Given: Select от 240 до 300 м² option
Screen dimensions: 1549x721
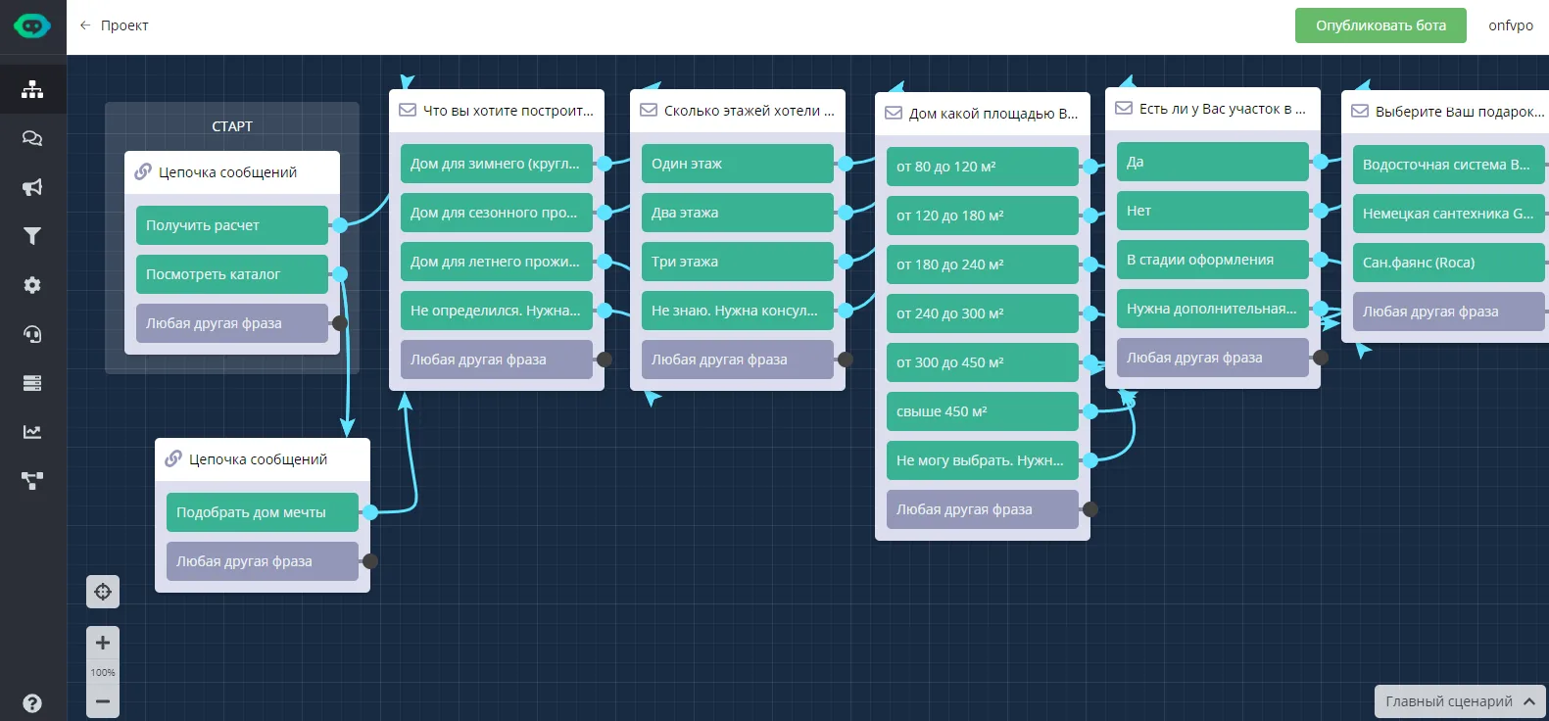Looking at the screenshot, I should [983, 313].
